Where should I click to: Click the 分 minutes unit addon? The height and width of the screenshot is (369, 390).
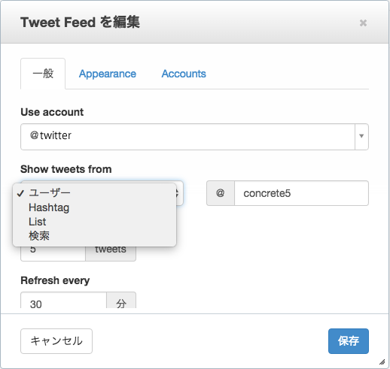[x=121, y=301]
